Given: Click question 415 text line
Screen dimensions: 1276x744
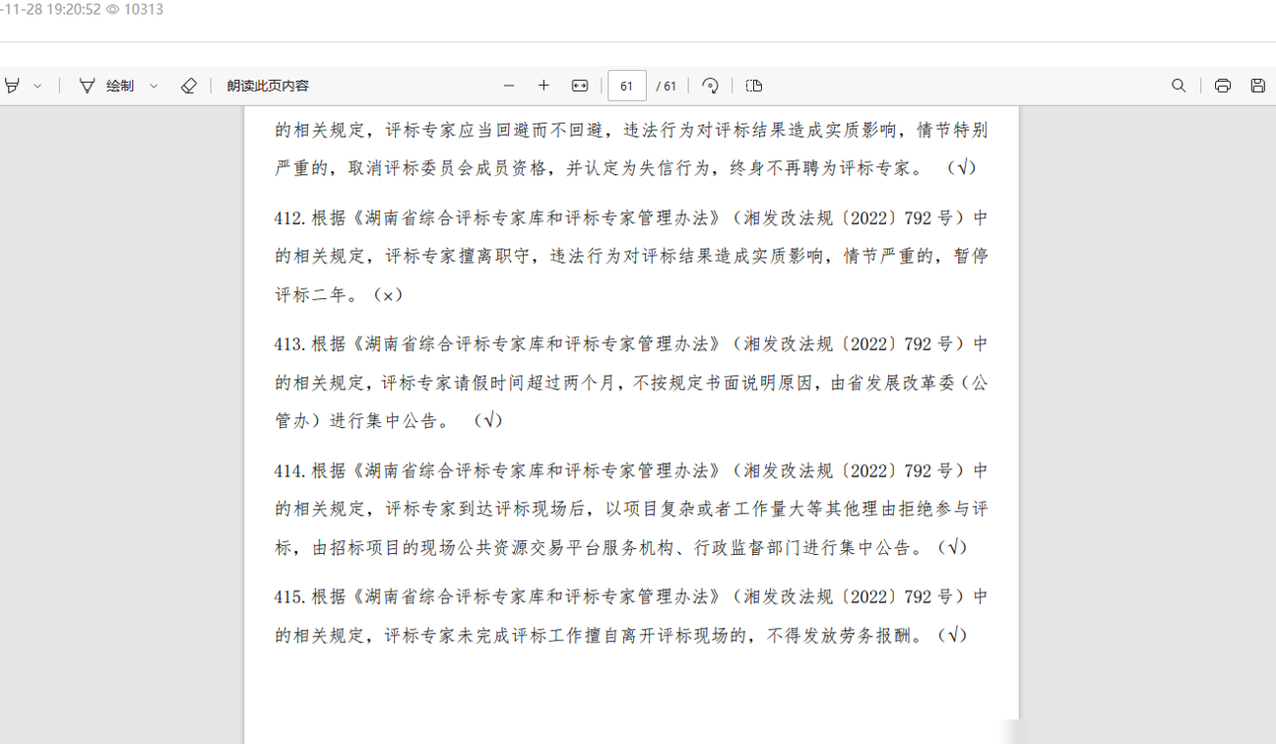Looking at the screenshot, I should (631, 597).
